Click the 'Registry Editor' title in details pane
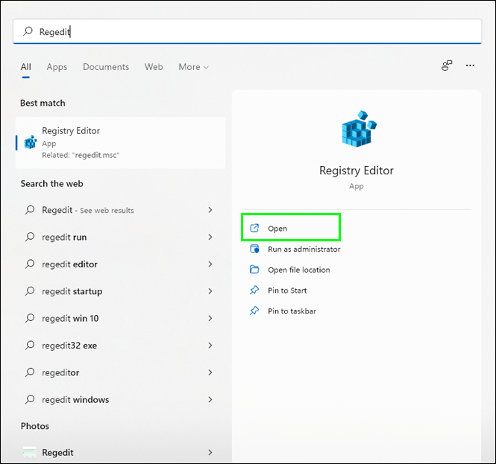This screenshot has height=464, width=496. 357,171
